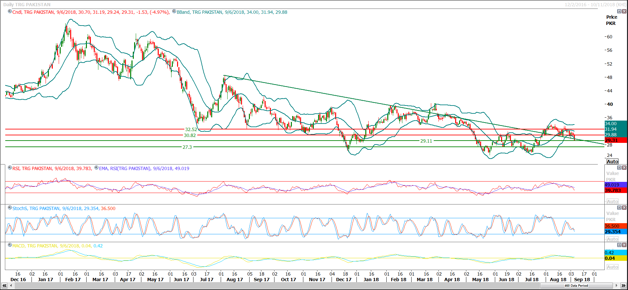Image resolution: width=628 pixels, height=290 pixels.
Task: Click the 460 Data Period scrollbar thumb
Action: [576, 286]
